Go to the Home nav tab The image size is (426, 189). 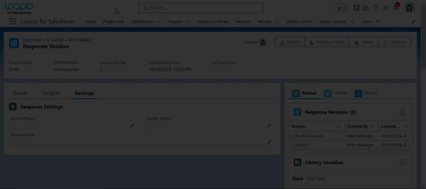click(x=90, y=22)
